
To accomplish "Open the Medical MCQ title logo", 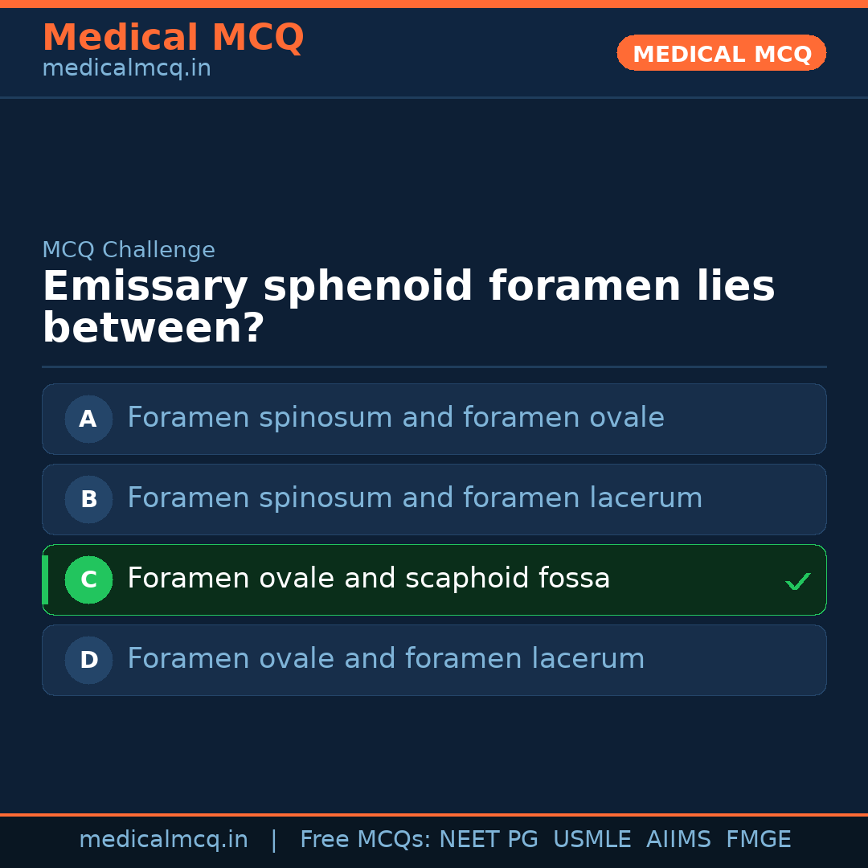I will 173,38.
